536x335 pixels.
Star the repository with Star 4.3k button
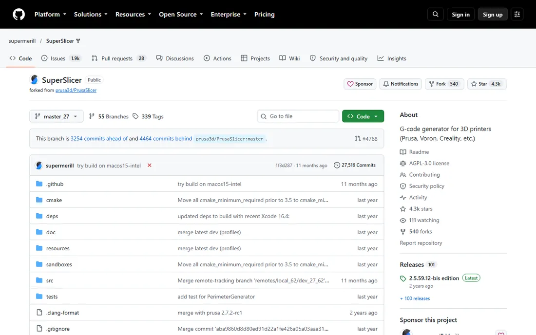487,84
